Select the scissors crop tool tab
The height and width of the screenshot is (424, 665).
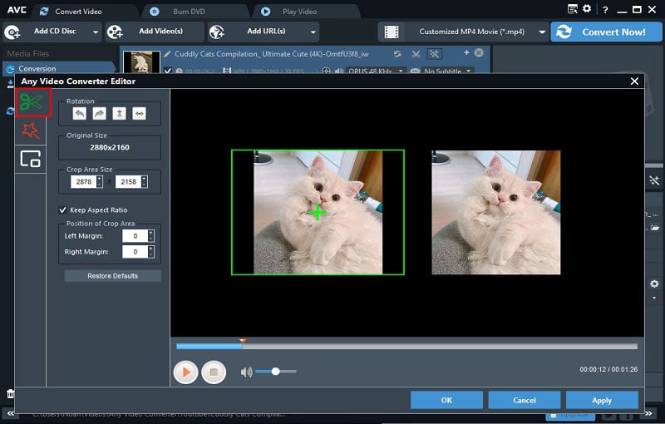click(x=32, y=102)
